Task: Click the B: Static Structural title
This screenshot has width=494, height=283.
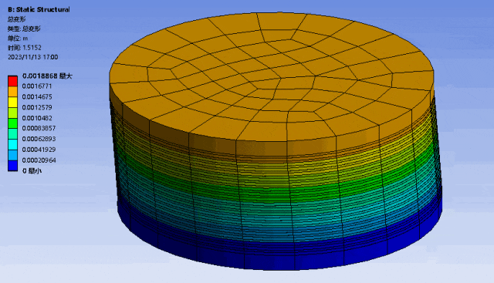Action: [39, 9]
